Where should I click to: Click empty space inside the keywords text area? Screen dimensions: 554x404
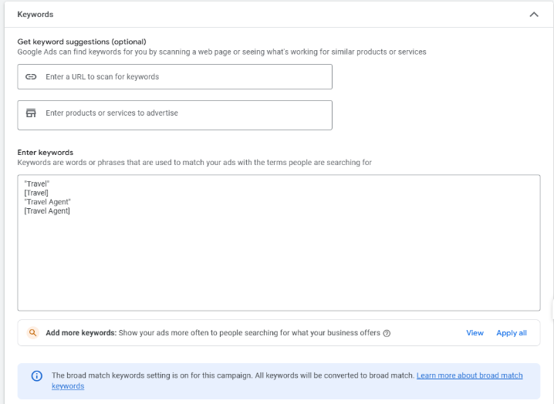pyautogui.click(x=279, y=261)
